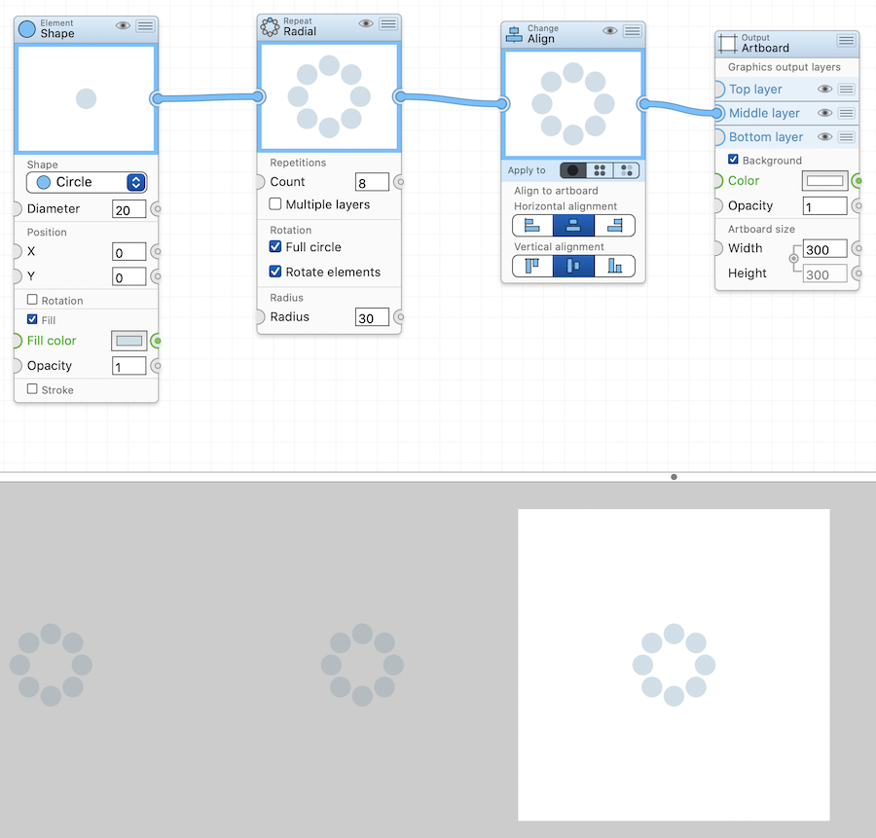The width and height of the screenshot is (876, 838).
Task: Click the artboard background Color swatch
Action: click(824, 181)
